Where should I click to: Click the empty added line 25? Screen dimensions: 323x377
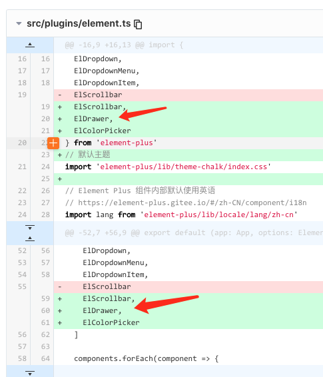click(188, 179)
